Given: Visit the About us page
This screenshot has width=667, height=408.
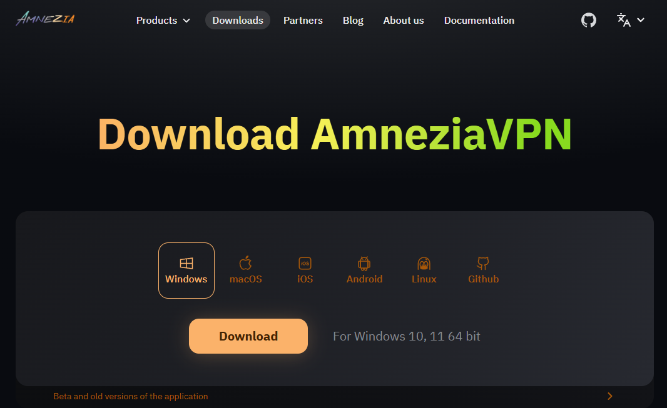Looking at the screenshot, I should coord(403,21).
